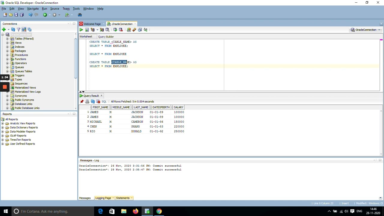
Task: Switch to the Welcome Page tab
Action: point(92,24)
